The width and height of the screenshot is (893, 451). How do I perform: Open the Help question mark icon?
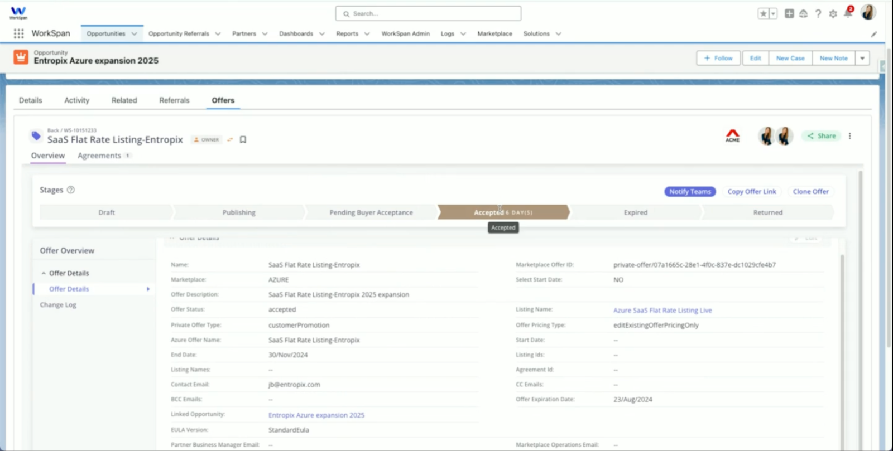click(818, 13)
